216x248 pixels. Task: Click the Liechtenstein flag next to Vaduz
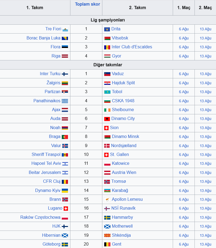tap(107, 74)
